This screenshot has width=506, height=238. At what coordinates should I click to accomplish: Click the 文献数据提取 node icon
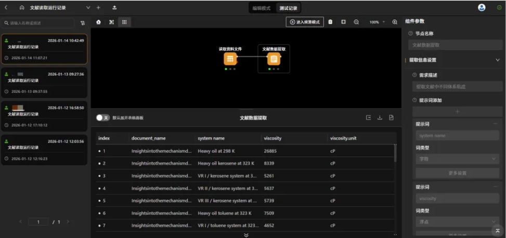pyautogui.click(x=274, y=59)
